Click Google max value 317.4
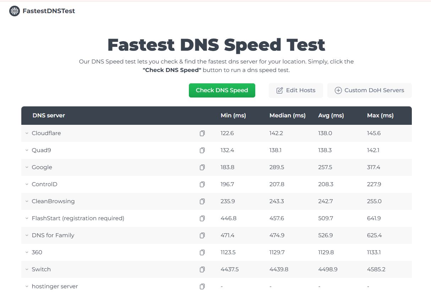 tap(373, 167)
